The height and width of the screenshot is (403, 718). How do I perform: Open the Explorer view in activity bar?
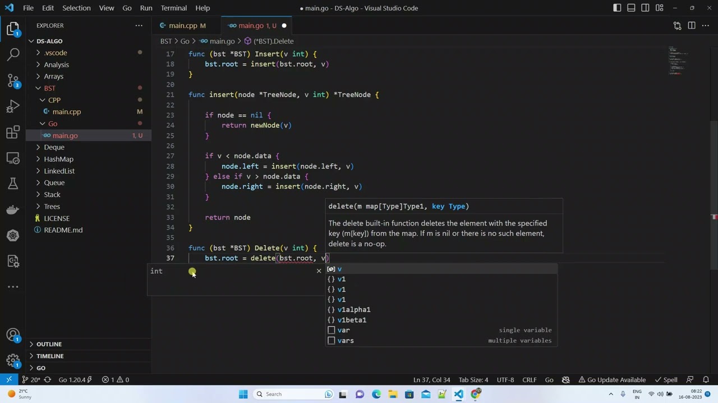click(13, 29)
